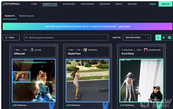Open the Learn more link
Viewport: 173px width, 109px height.
coord(124,27)
